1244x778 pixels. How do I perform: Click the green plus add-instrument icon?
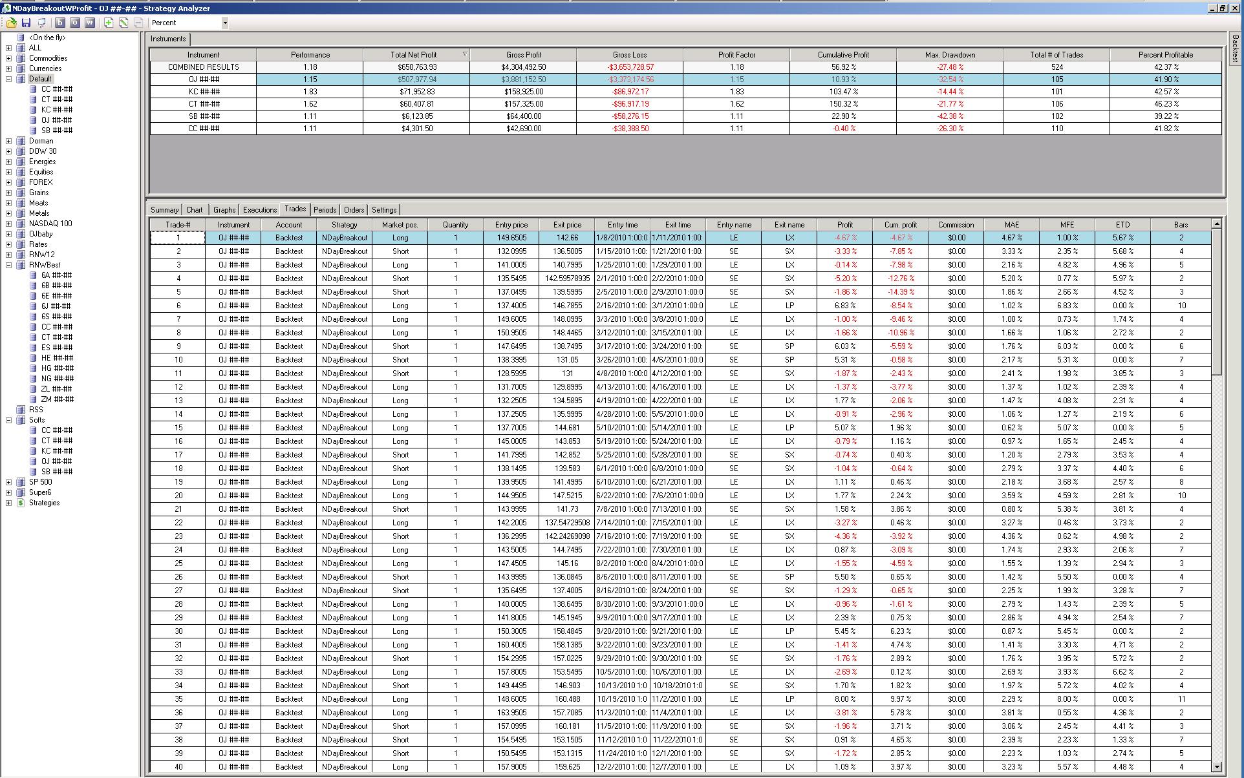click(x=108, y=23)
